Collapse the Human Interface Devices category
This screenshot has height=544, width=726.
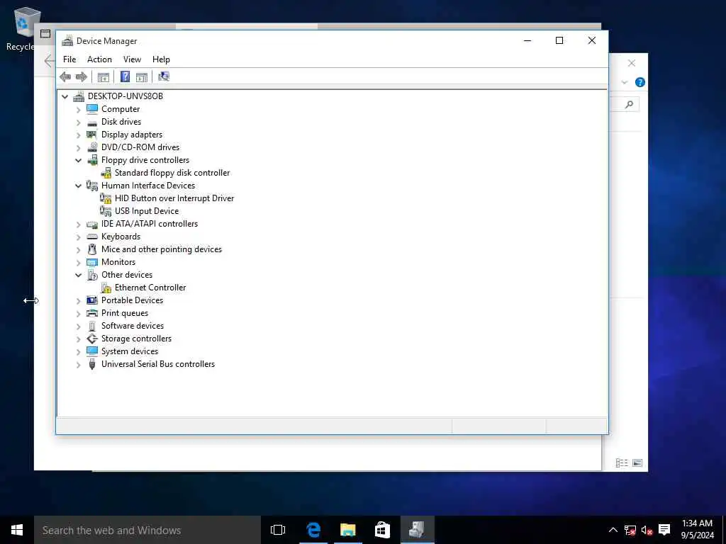click(78, 186)
